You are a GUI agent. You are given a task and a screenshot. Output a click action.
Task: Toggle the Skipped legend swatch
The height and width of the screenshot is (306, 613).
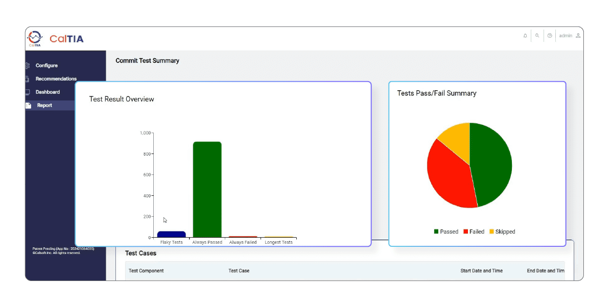(x=491, y=232)
